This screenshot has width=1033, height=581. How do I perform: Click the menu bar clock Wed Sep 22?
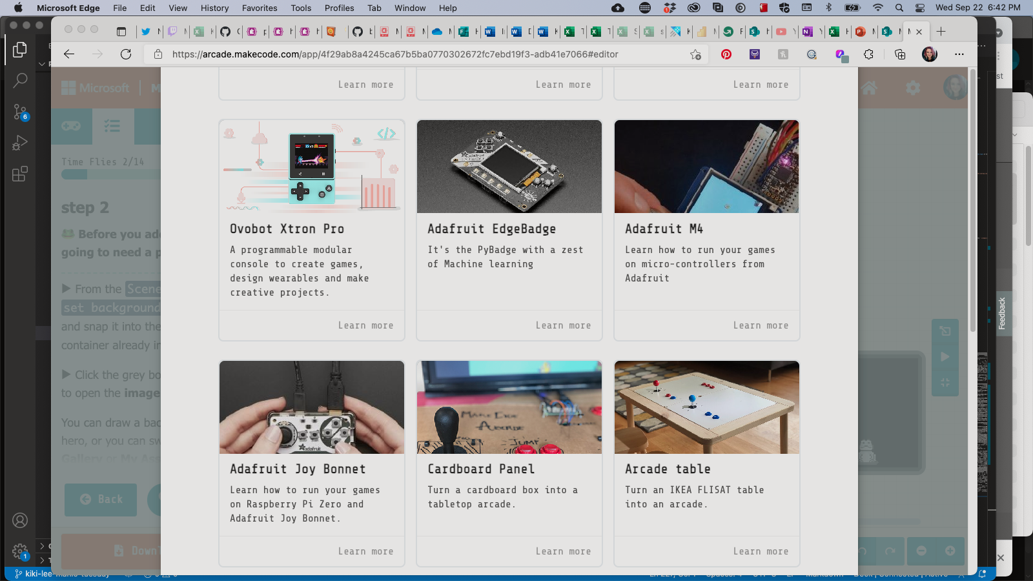pyautogui.click(x=978, y=8)
